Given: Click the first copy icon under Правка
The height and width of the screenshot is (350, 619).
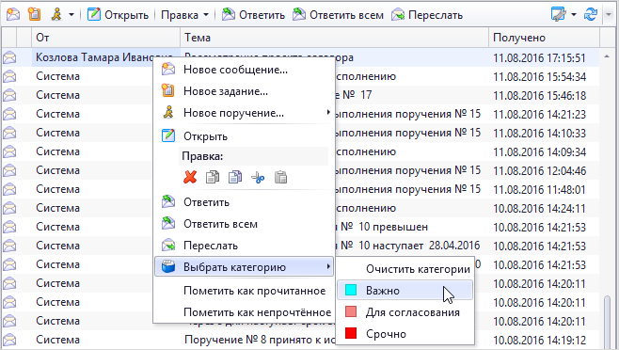Looking at the screenshot, I should 213,178.
